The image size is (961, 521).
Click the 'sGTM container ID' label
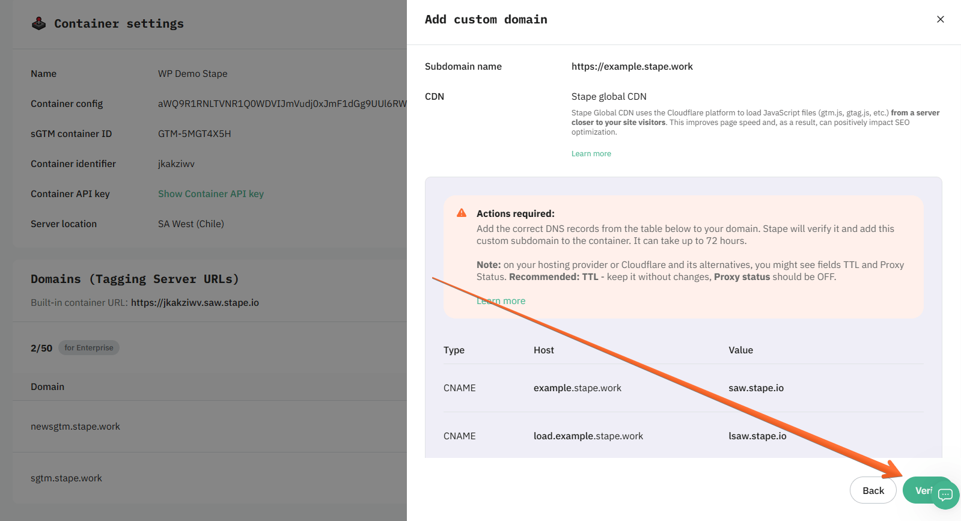point(72,133)
